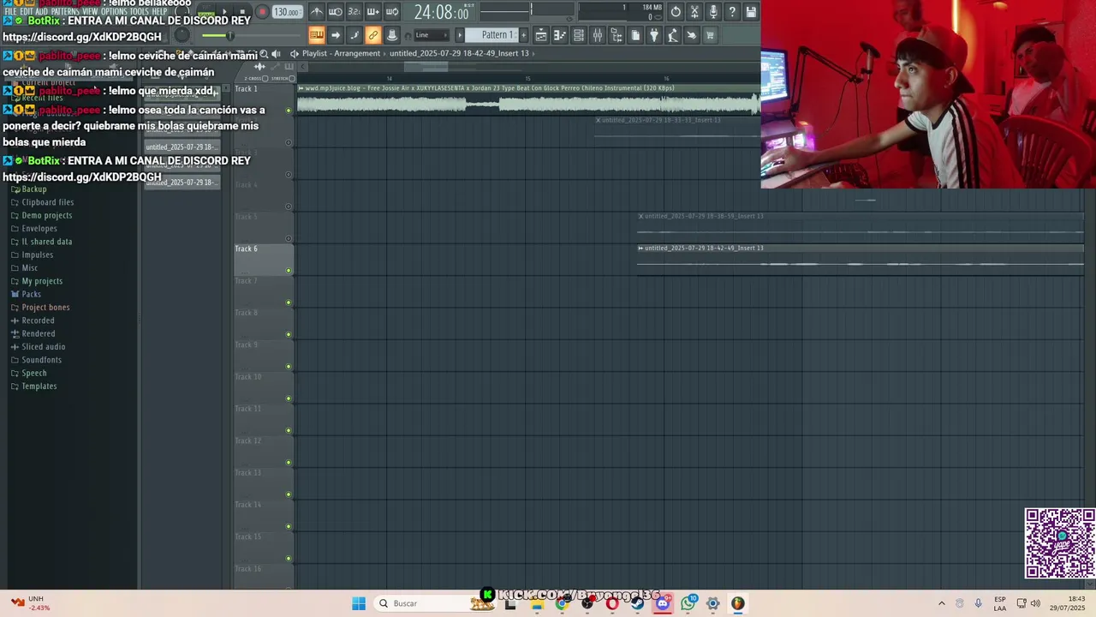
Task: Mute Track 6 with its green dot
Action: pyautogui.click(x=289, y=271)
